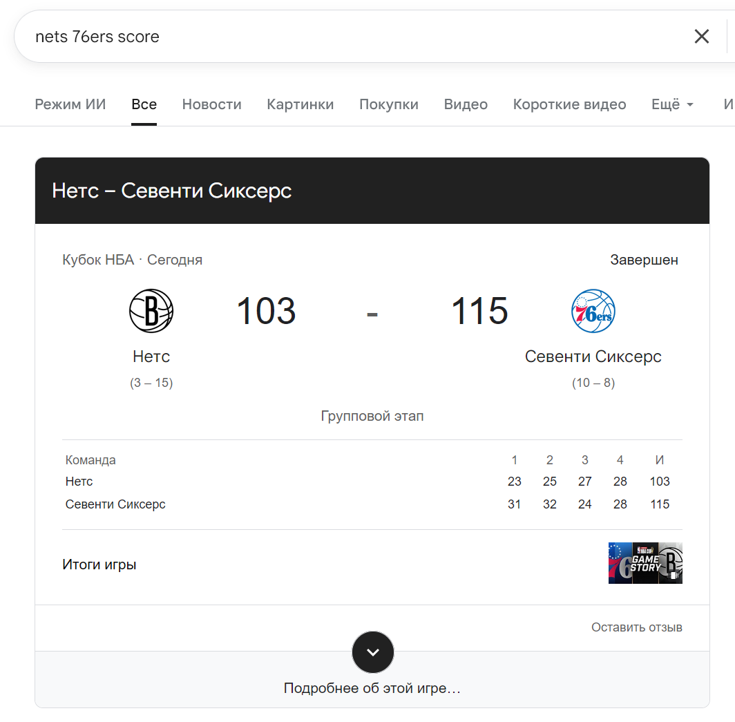This screenshot has height=722, width=735.
Task: Click the Philadelphia 76ers team logo
Action: coord(593,311)
